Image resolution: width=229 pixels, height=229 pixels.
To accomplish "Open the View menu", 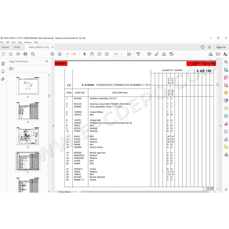I will [13, 42].
